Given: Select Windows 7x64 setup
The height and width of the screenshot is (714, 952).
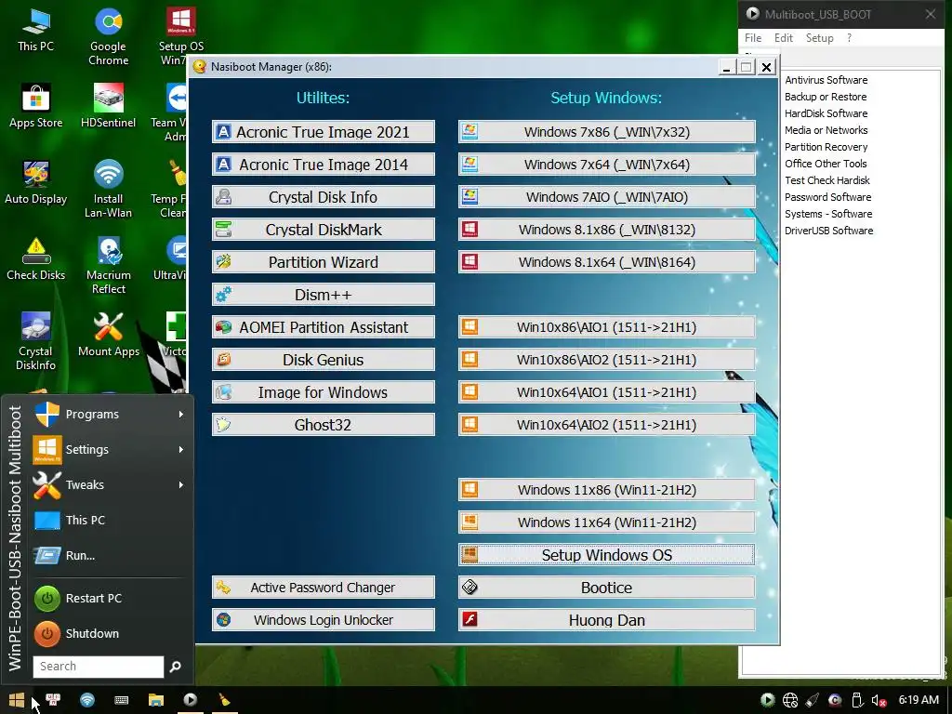Looking at the screenshot, I should [x=606, y=165].
